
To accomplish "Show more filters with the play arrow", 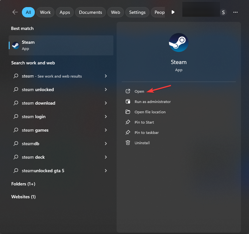I will coord(173,12).
